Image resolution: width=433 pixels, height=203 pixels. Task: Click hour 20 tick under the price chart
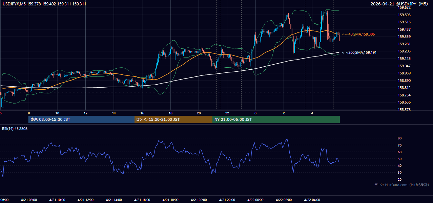[x=199, y=113]
